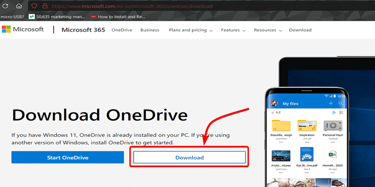This screenshot has height=187, width=375.
Task: Open HomeR... 2020 Excel file
Action: pyautogui.click(x=333, y=154)
